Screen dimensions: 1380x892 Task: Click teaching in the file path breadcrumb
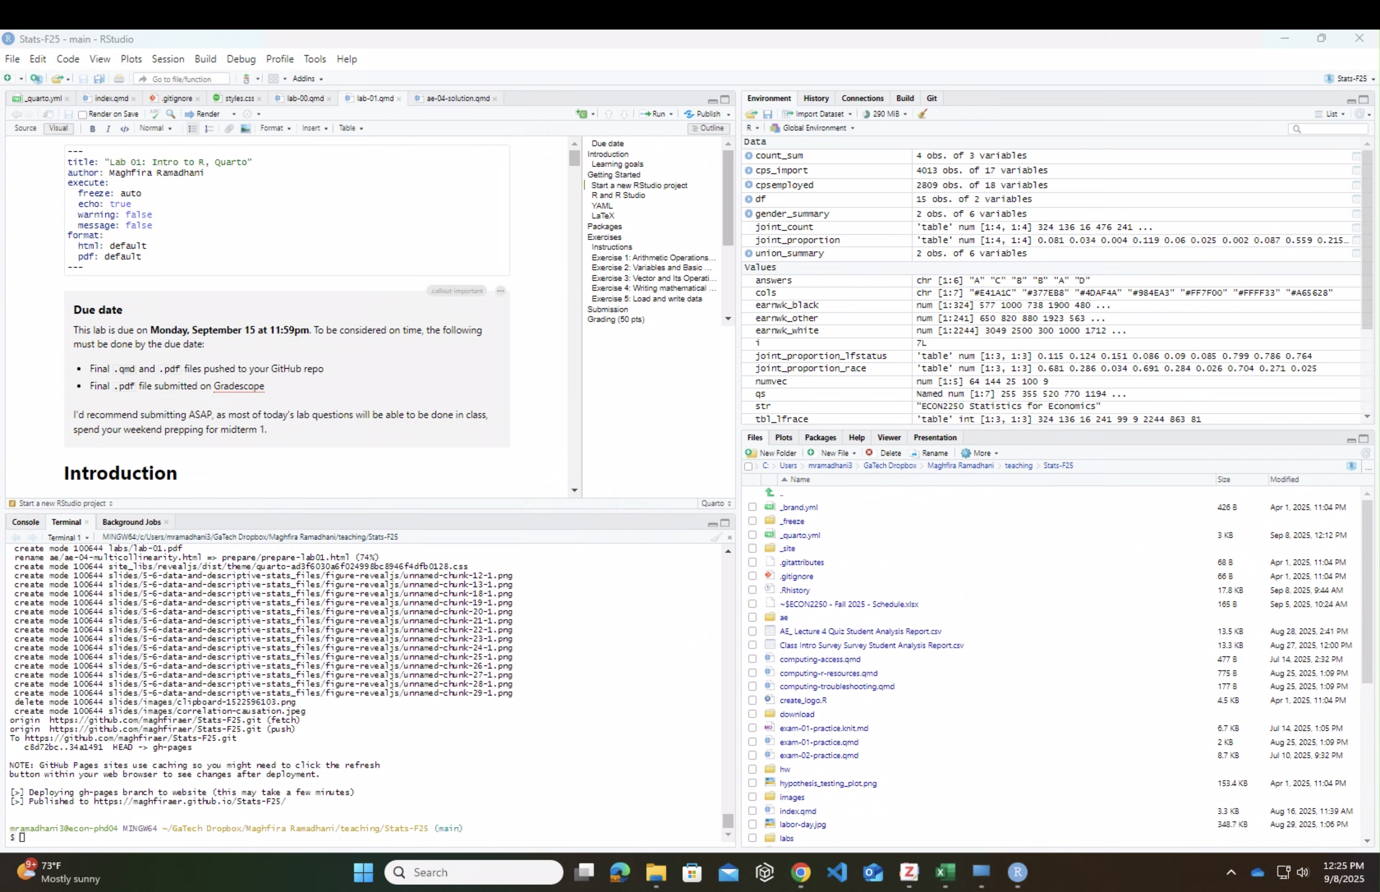(1018, 466)
